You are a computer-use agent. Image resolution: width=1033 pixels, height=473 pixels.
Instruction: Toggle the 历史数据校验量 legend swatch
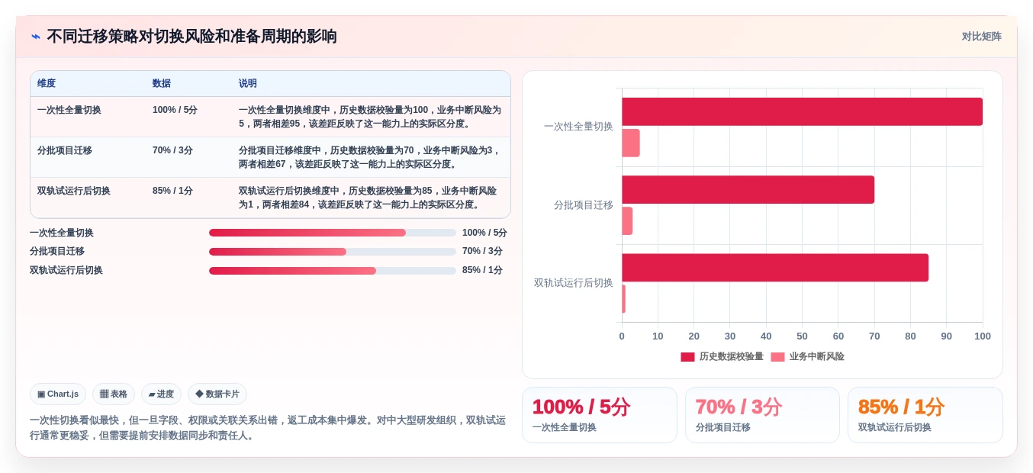(x=687, y=356)
